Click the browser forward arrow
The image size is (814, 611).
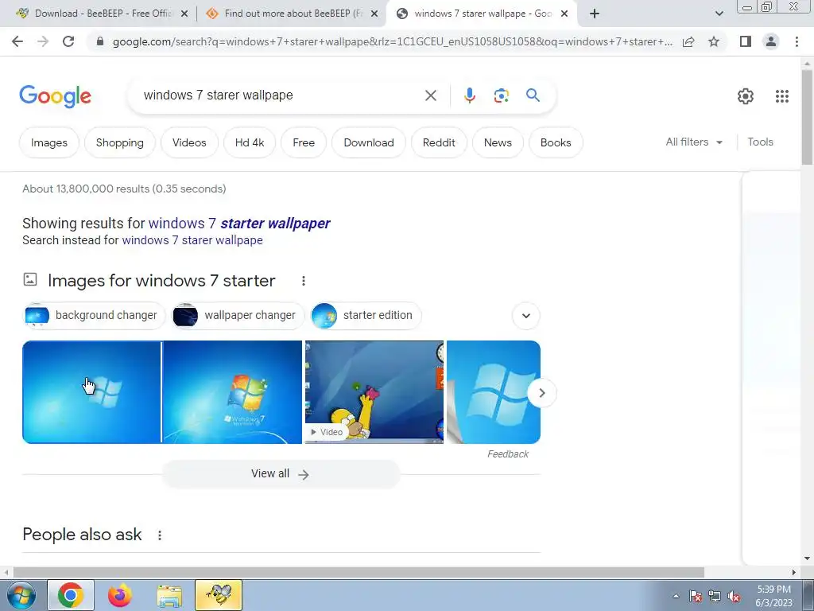coord(43,41)
